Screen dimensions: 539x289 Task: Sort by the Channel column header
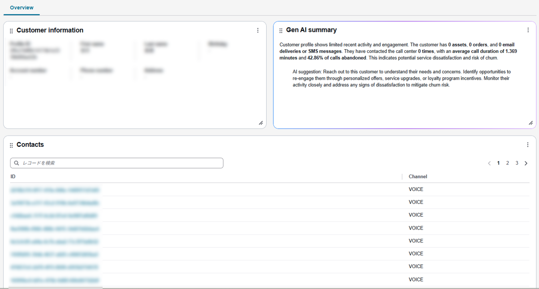(418, 177)
